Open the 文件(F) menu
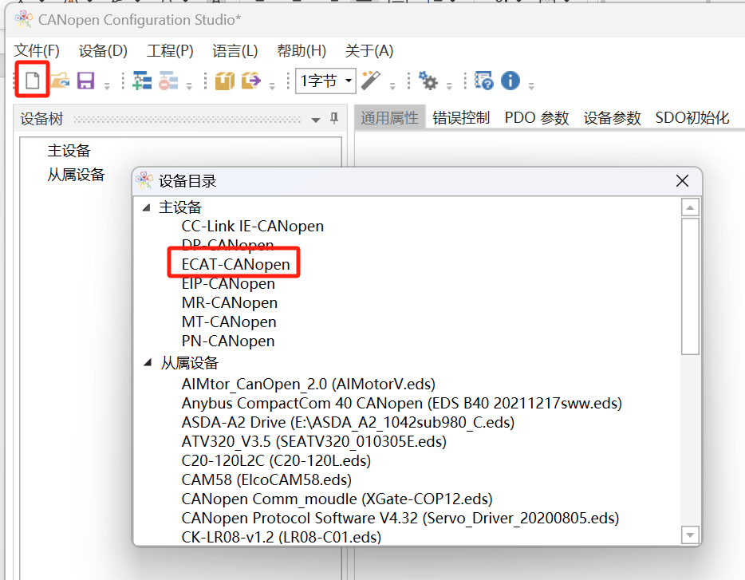 37,50
